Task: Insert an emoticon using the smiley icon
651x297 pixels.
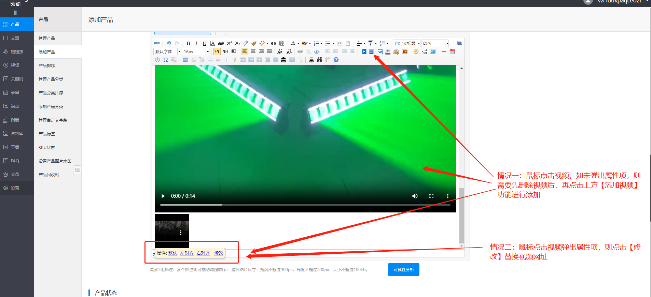Action: coord(416,51)
